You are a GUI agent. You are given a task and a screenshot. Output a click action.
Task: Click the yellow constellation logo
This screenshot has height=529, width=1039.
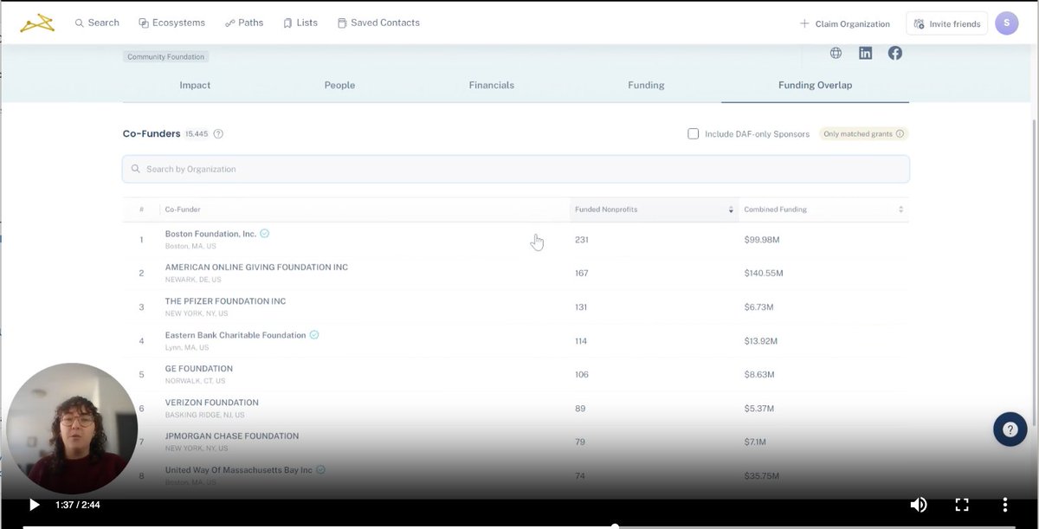pyautogui.click(x=36, y=23)
